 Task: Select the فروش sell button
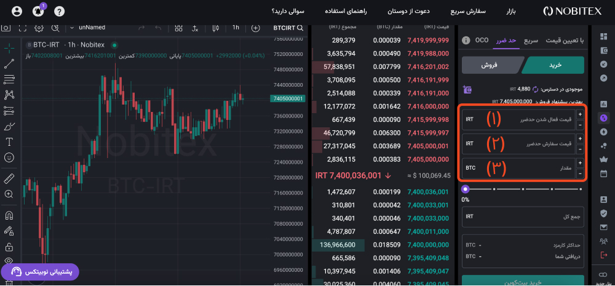(x=493, y=65)
